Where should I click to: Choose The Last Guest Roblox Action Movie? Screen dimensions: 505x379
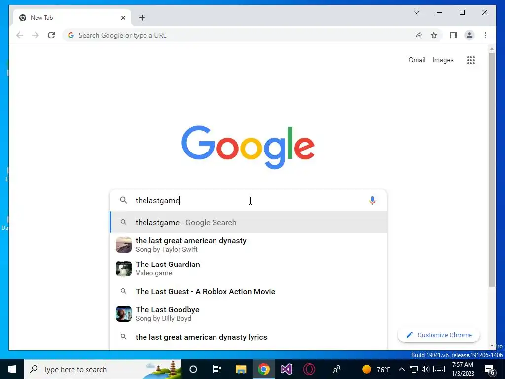(x=248, y=291)
